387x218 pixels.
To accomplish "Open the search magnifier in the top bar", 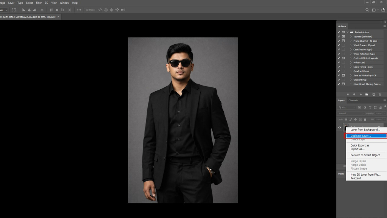I will point(367,10).
